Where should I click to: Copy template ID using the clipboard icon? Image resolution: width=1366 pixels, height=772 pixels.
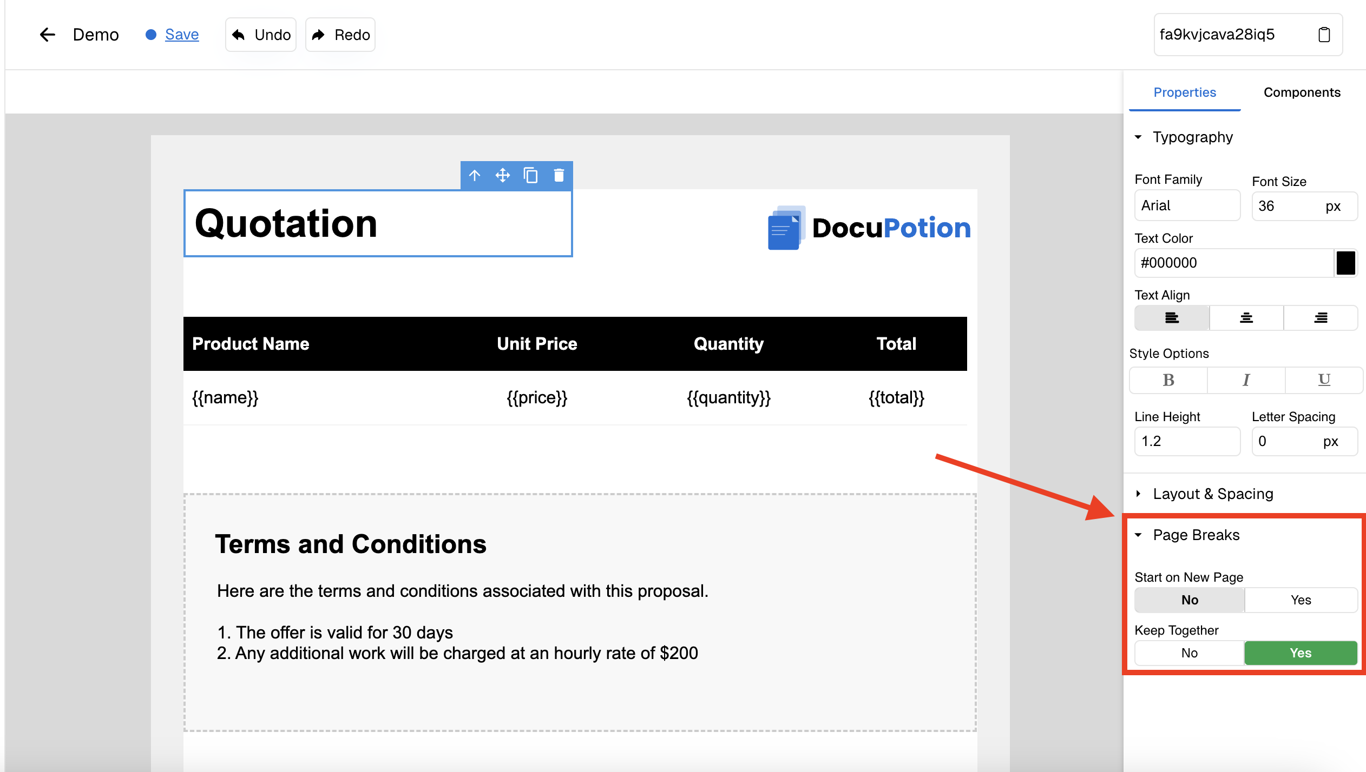point(1324,35)
